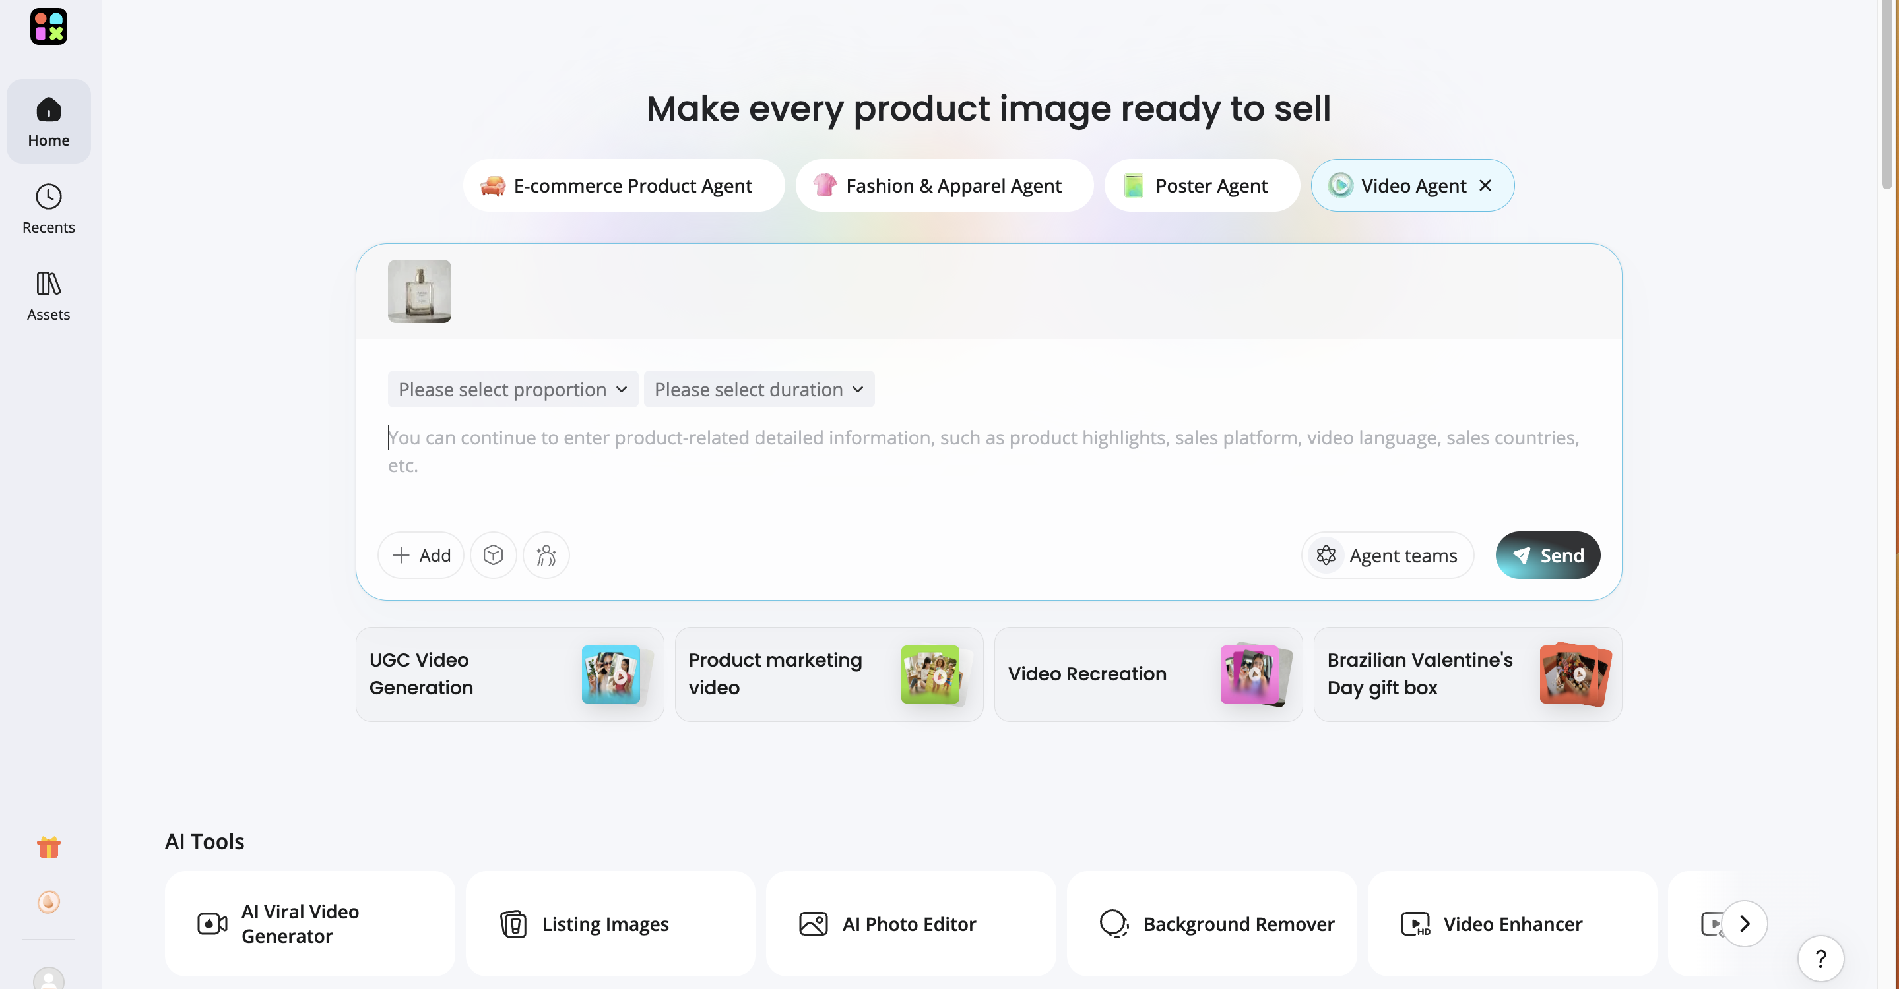1899x989 pixels.
Task: Click the Agent teams atom icon
Action: click(1326, 554)
